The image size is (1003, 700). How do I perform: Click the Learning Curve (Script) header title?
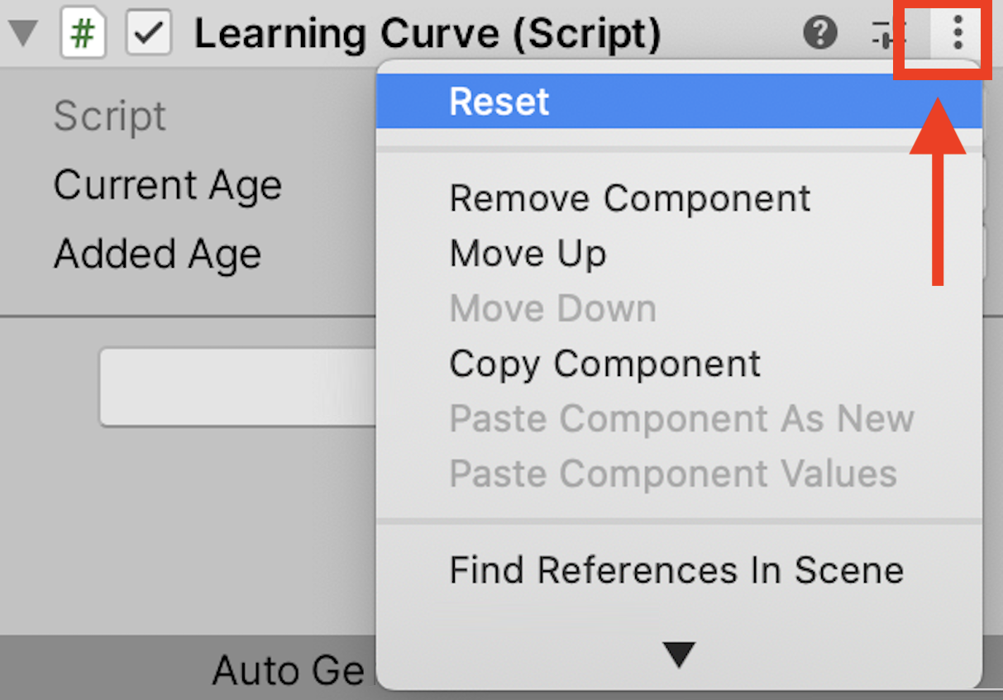[x=427, y=35]
